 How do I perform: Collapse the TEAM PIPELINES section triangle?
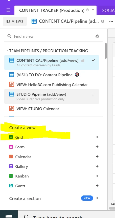[x=7, y=51]
